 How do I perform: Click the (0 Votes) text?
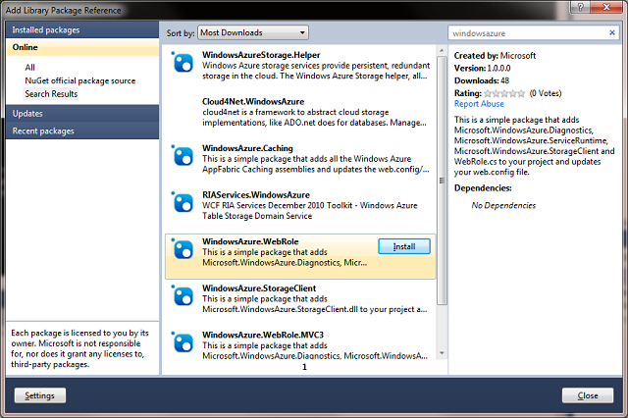(x=546, y=93)
